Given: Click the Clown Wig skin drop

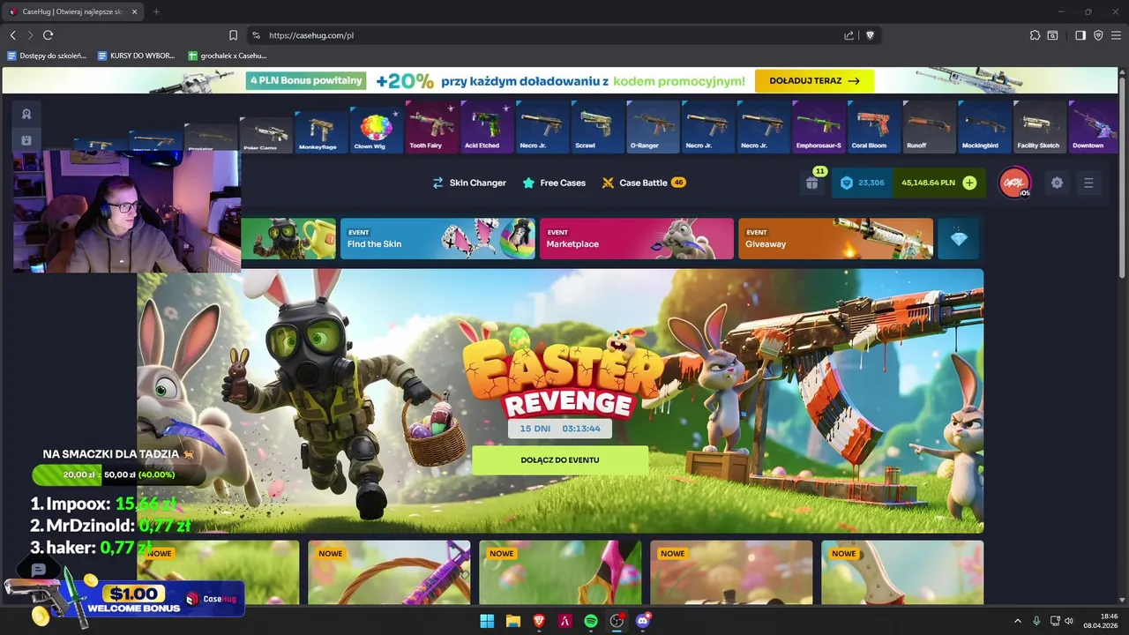Looking at the screenshot, I should coord(376,130).
